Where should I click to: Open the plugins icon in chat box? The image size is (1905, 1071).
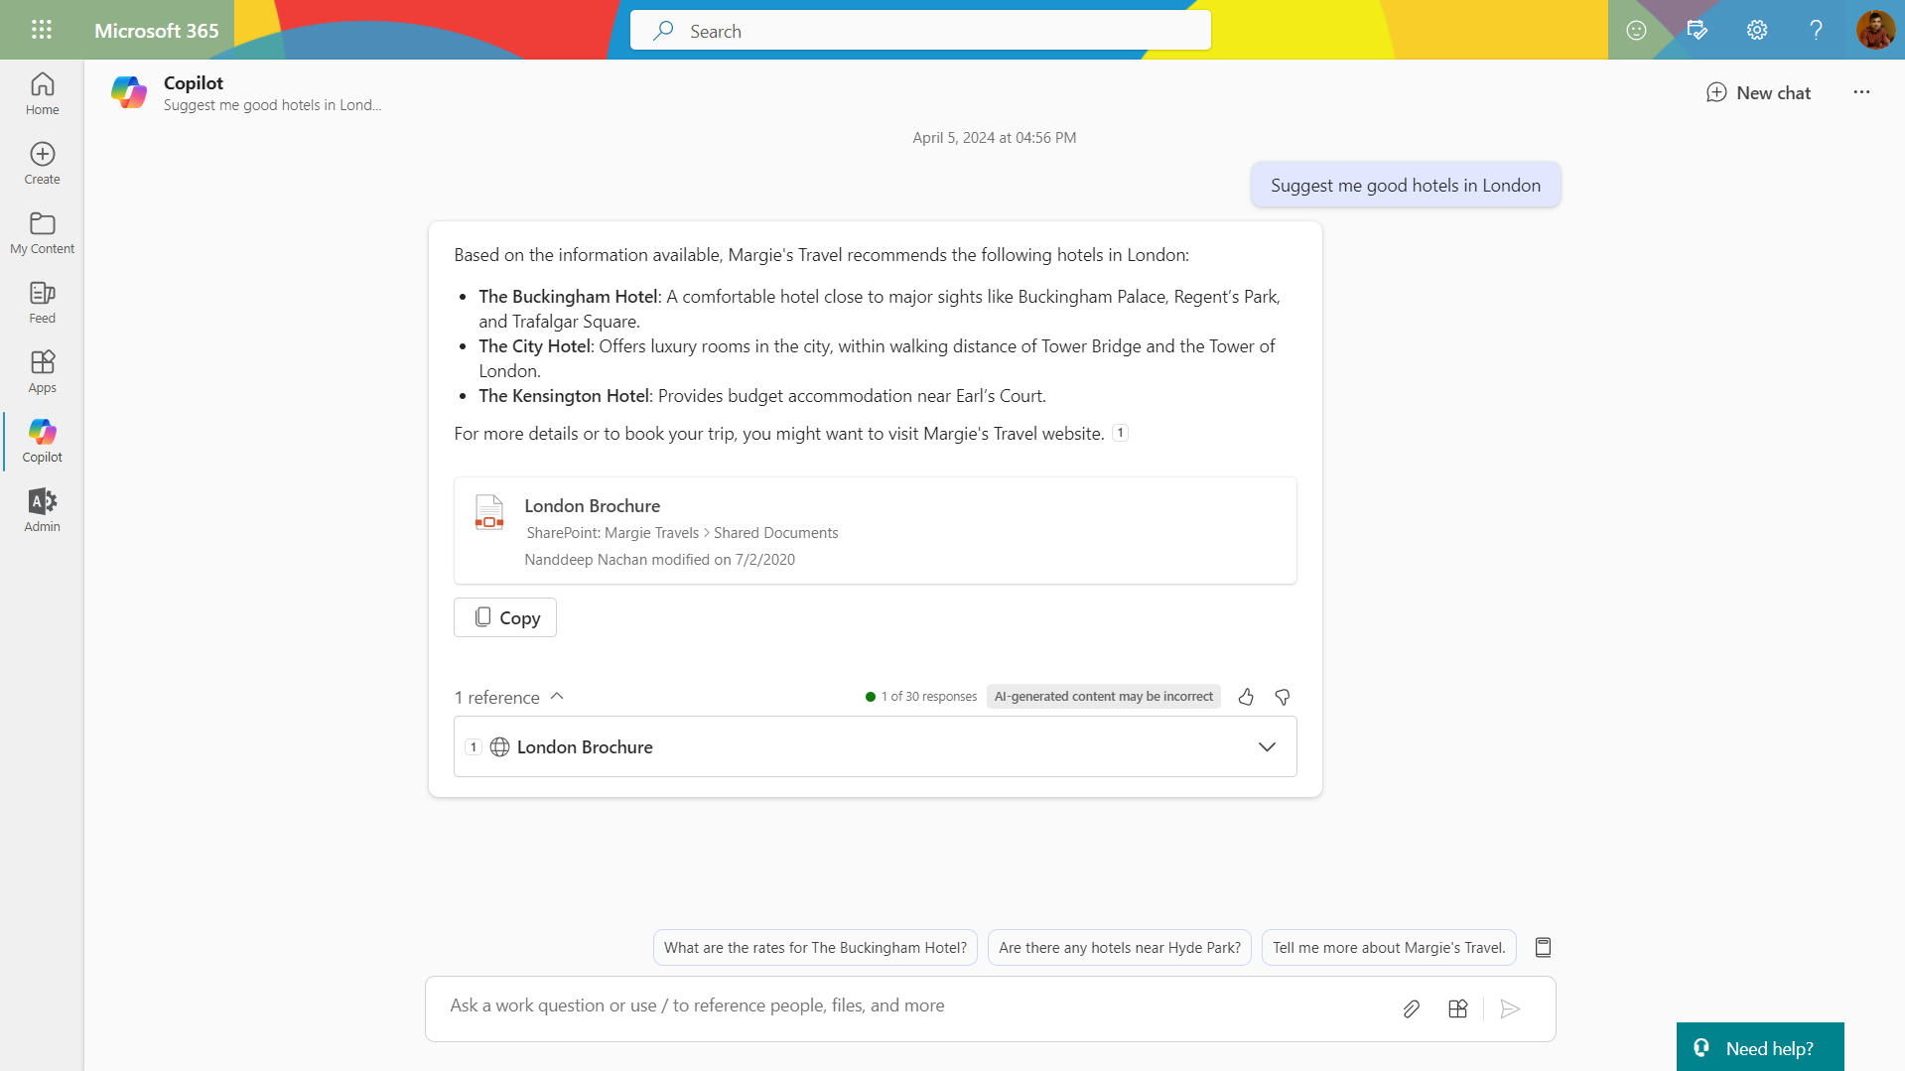click(1457, 1008)
